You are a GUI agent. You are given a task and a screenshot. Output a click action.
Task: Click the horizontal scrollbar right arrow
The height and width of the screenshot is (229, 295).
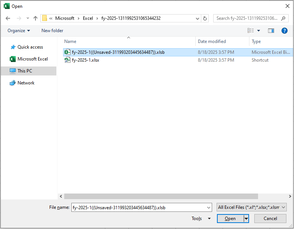(290, 196)
